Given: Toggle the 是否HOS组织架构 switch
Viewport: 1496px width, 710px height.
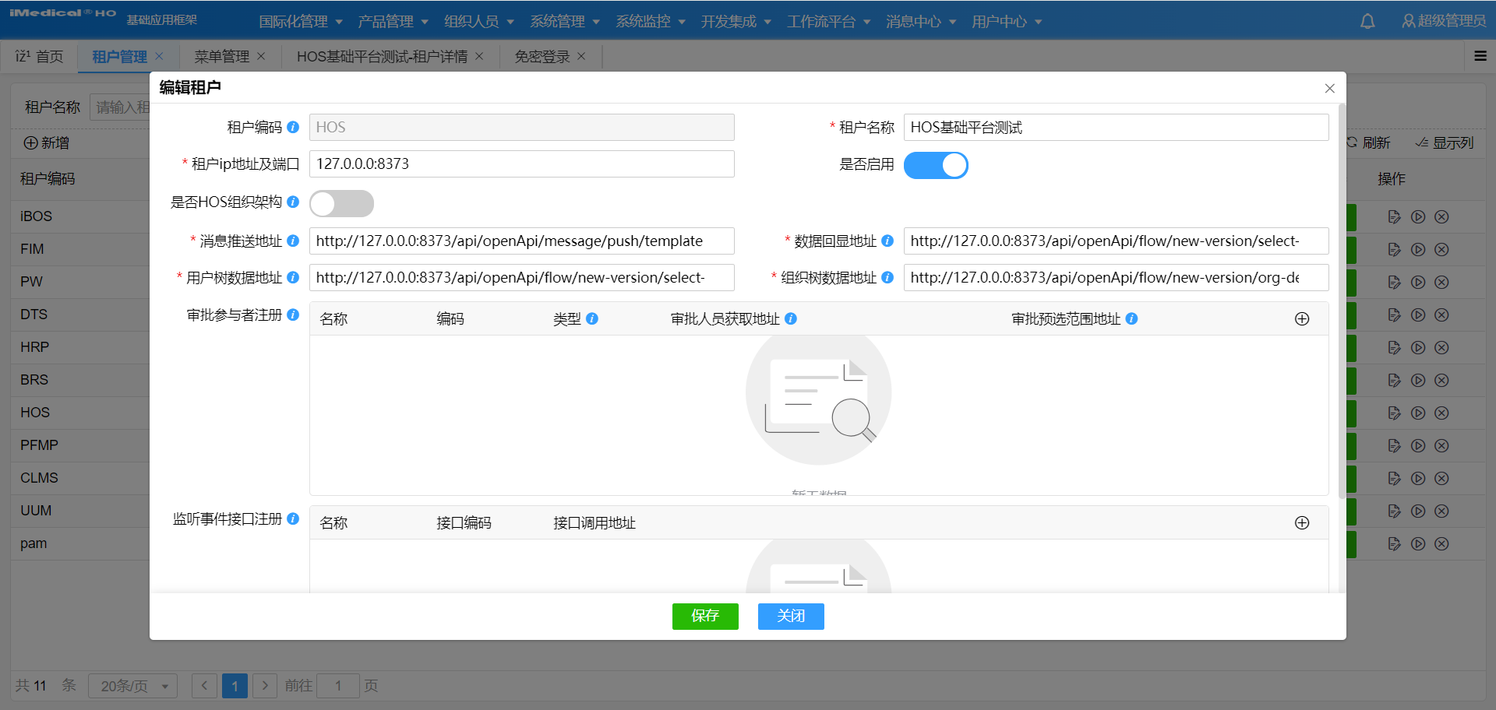Looking at the screenshot, I should [x=341, y=203].
